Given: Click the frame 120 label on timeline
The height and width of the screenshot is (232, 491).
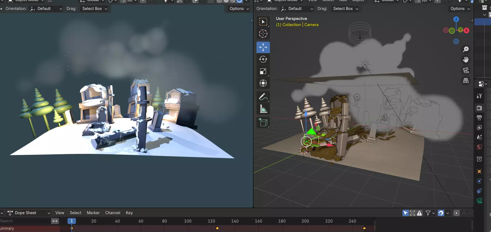Looking at the screenshot, I should (x=211, y=221).
